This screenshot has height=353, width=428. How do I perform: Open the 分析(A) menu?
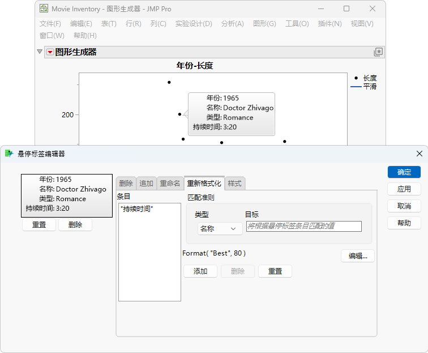pos(233,24)
